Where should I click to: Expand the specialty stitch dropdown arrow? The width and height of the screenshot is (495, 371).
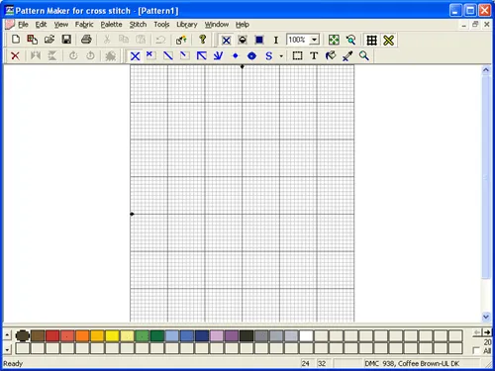tap(281, 56)
